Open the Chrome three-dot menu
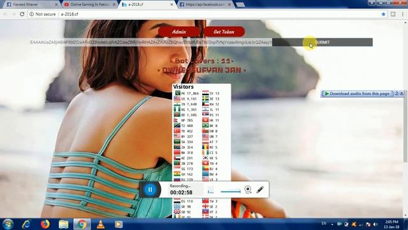 (x=402, y=14)
